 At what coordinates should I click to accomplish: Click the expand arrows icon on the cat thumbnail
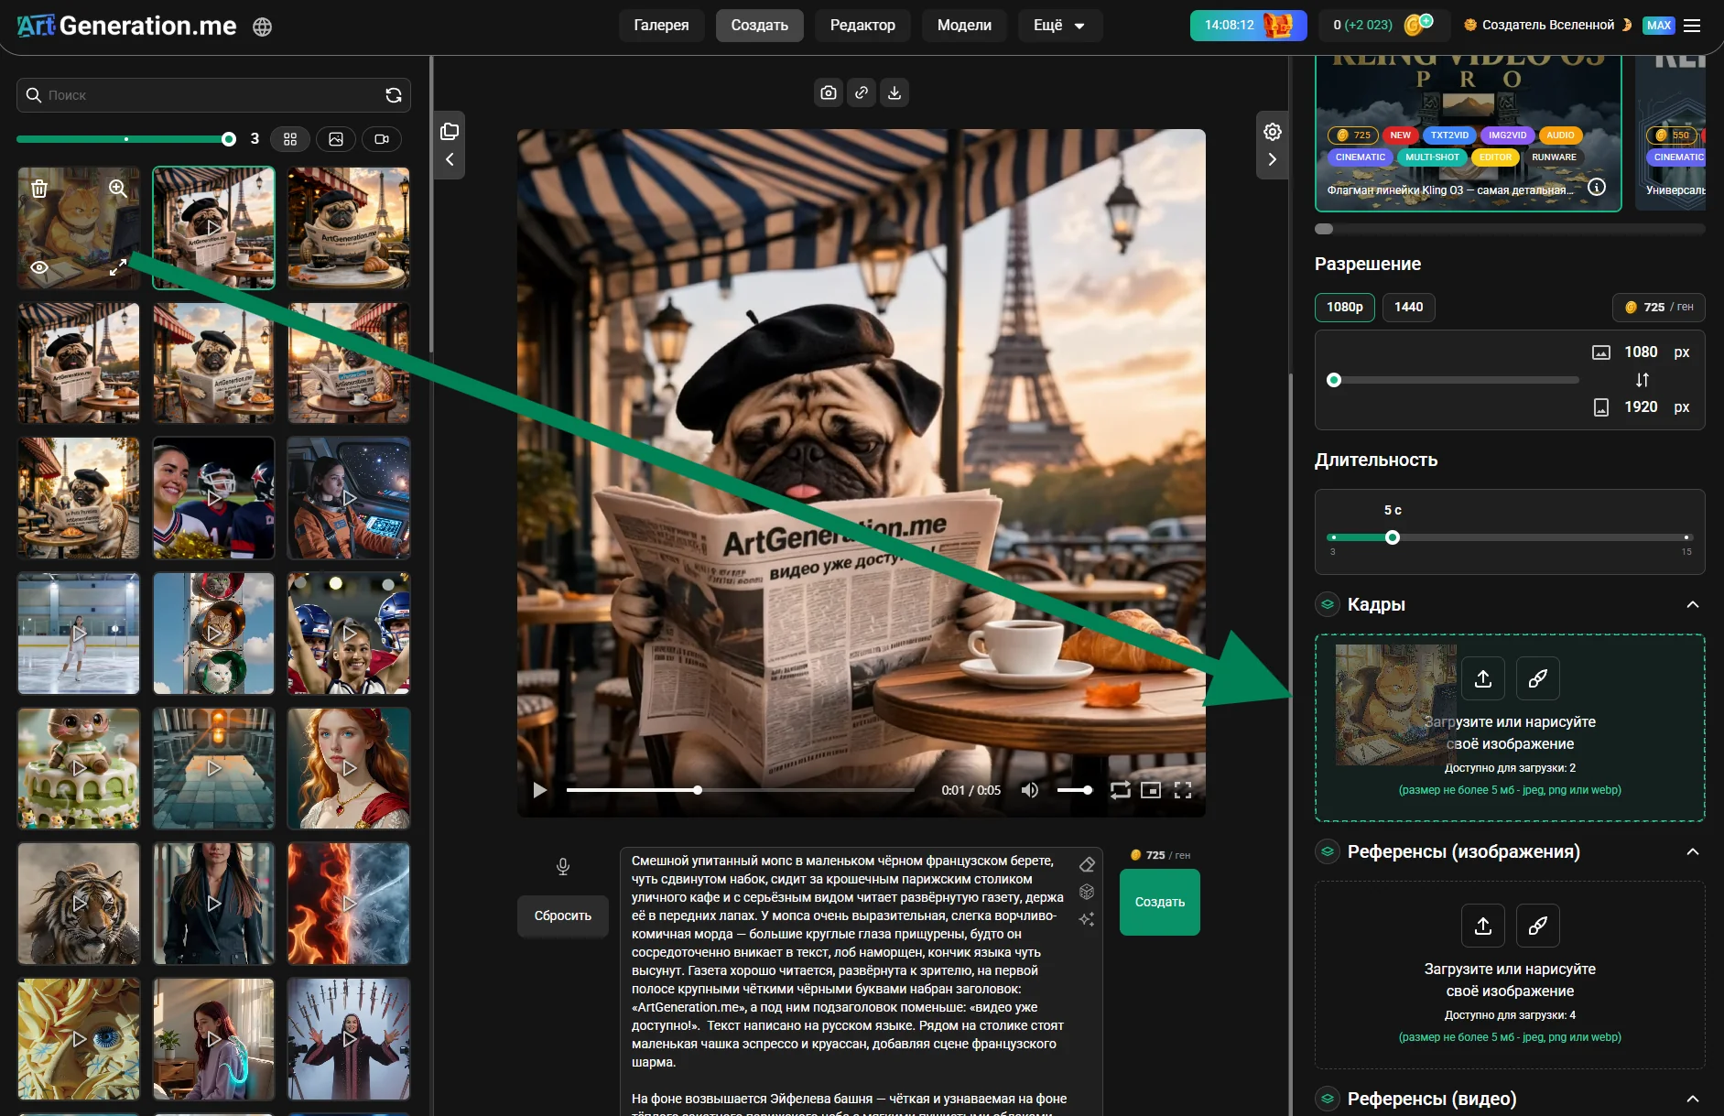tap(118, 267)
